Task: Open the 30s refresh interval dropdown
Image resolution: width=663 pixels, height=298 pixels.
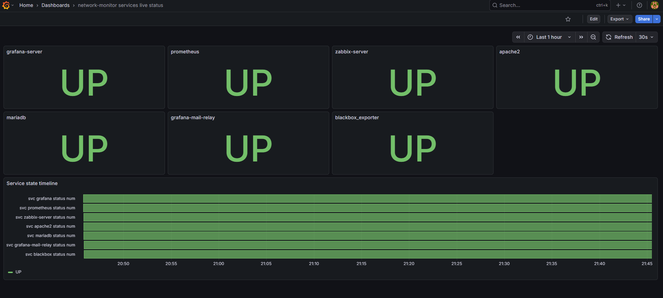Action: click(646, 37)
